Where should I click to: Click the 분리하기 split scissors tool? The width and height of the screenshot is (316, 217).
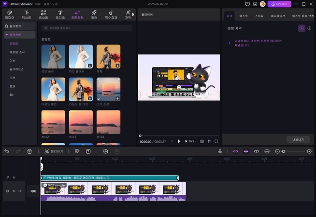pyautogui.click(x=54, y=151)
